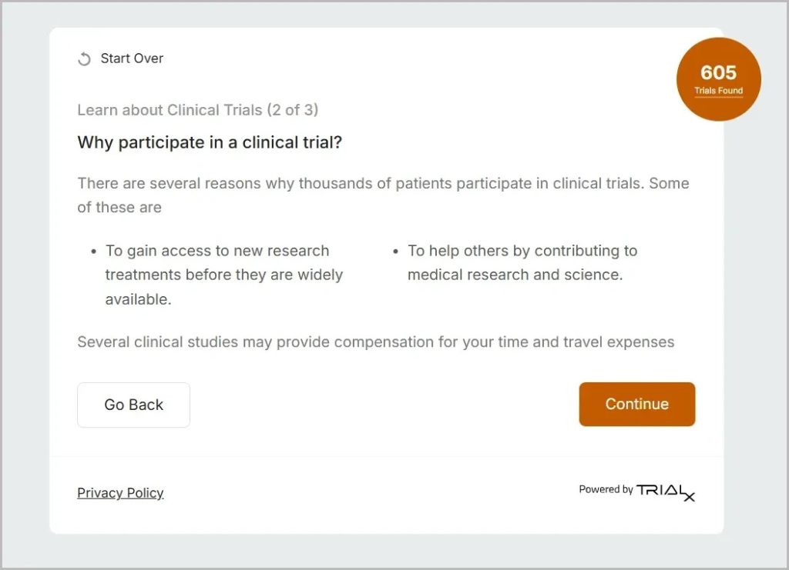Click the TrialX logo

click(x=665, y=491)
